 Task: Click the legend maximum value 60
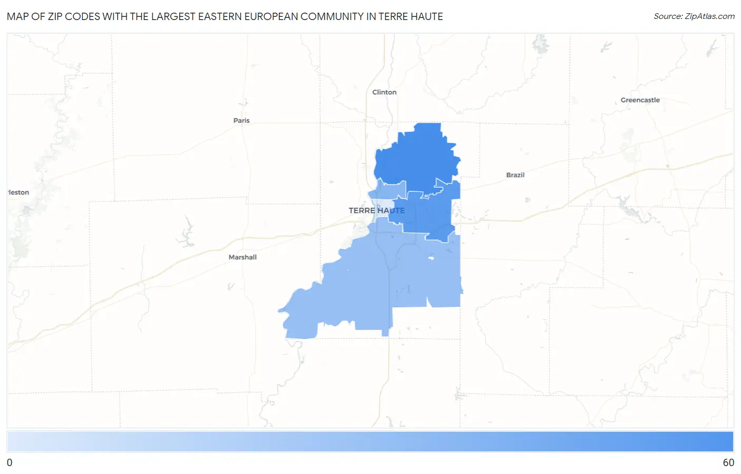[728, 462]
